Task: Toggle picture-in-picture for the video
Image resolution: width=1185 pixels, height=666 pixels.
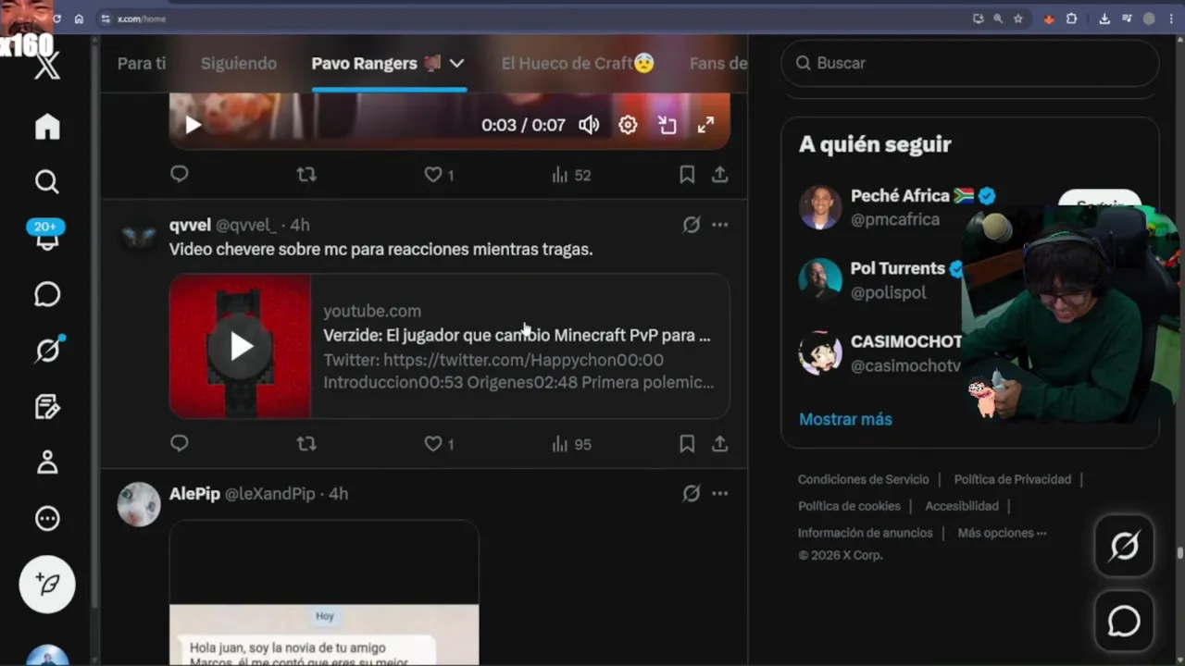Action: (667, 125)
